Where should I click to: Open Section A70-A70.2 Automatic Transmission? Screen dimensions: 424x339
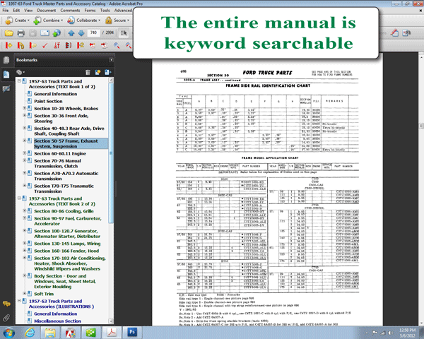click(66, 176)
